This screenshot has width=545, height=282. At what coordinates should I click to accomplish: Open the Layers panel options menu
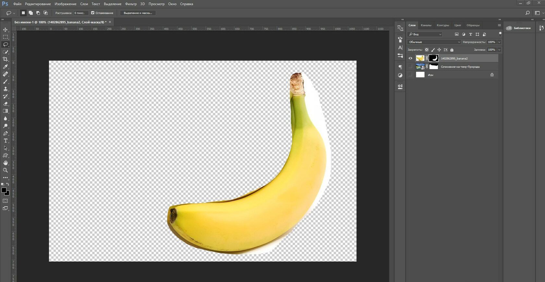coord(499,25)
